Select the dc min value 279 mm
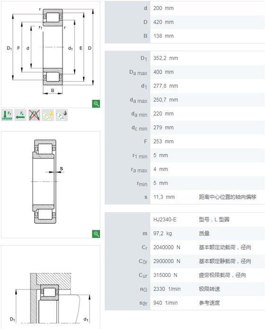The image size is (265, 329). click(163, 128)
